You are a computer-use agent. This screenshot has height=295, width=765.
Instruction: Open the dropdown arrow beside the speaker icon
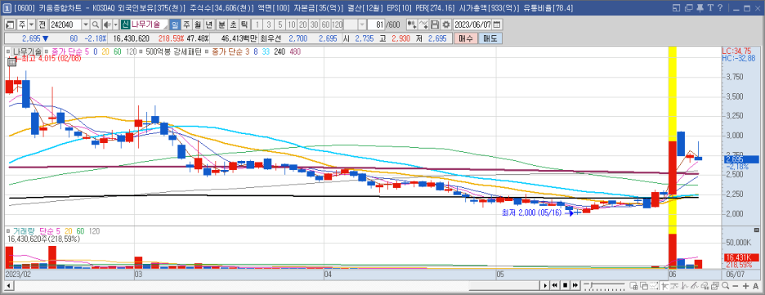[x=115, y=25]
